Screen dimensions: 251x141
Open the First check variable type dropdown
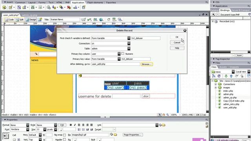[x=129, y=38]
